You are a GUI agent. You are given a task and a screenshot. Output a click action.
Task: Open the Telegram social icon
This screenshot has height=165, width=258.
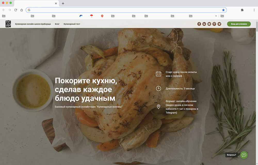pos(219,24)
